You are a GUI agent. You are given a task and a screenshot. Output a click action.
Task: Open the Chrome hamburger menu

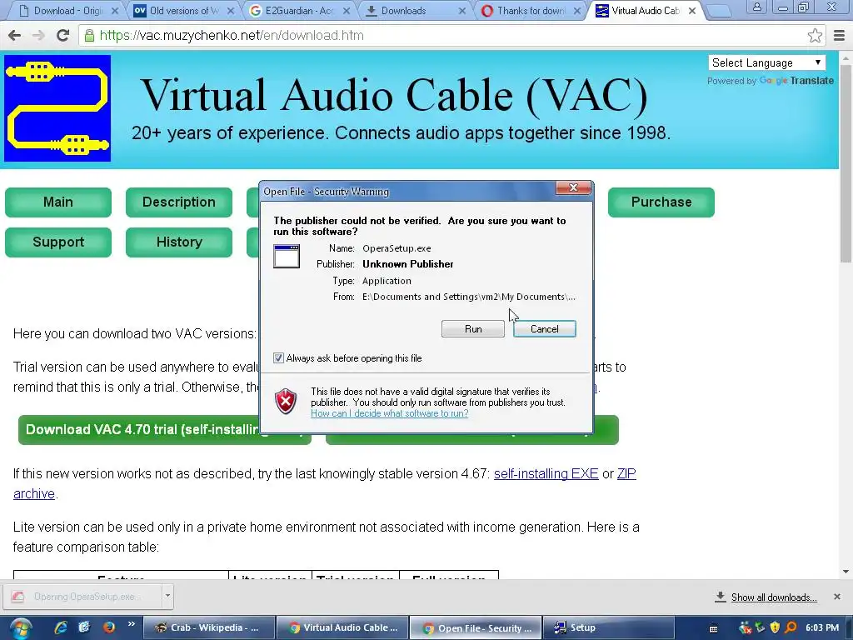point(839,35)
